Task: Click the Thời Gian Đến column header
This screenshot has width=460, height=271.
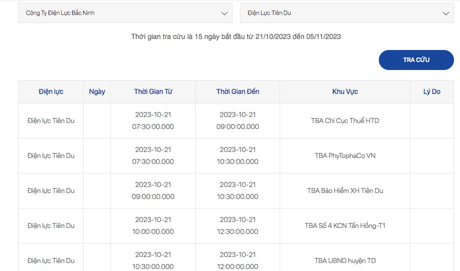Action: (x=238, y=91)
